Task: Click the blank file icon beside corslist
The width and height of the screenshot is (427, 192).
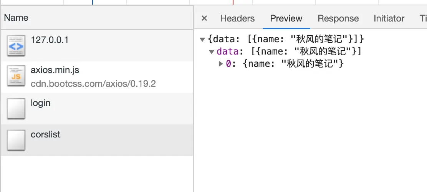Action: point(16,140)
